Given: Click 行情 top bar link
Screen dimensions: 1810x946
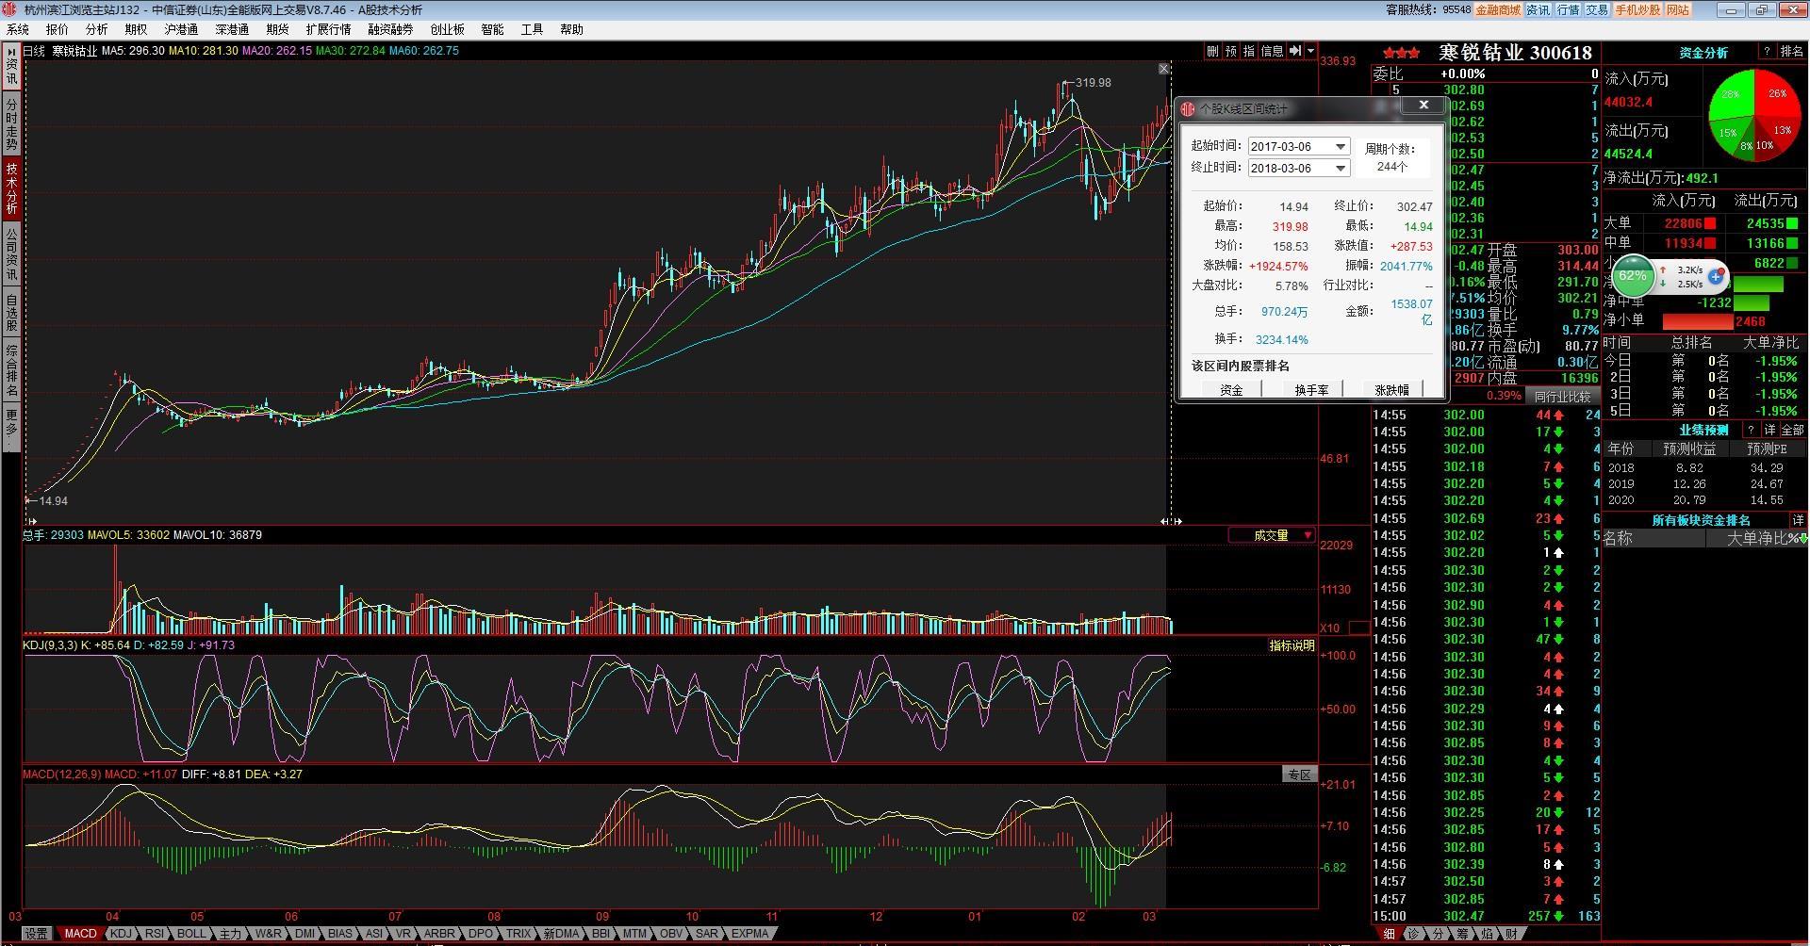Looking at the screenshot, I should pos(1568,9).
